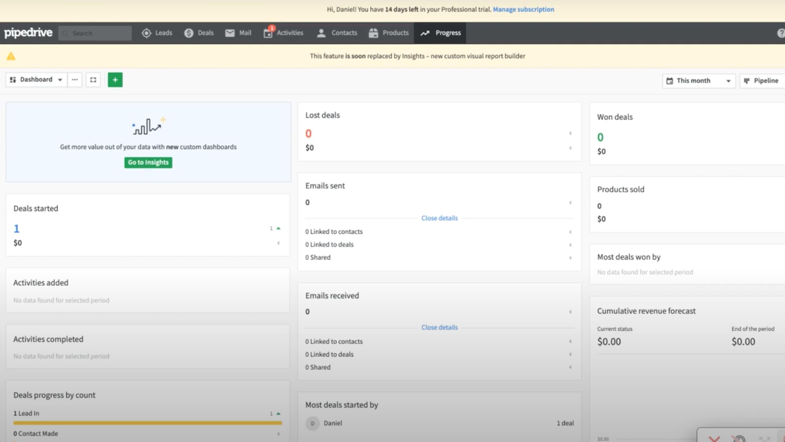785x442 pixels.
Task: Click the Mail envelope icon
Action: 230,33
